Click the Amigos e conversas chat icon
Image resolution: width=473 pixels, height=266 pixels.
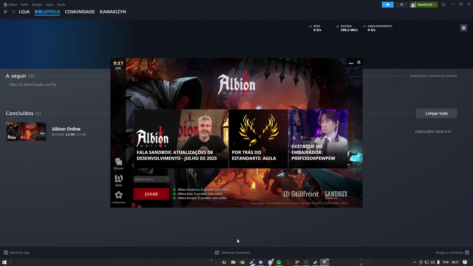coord(467,252)
